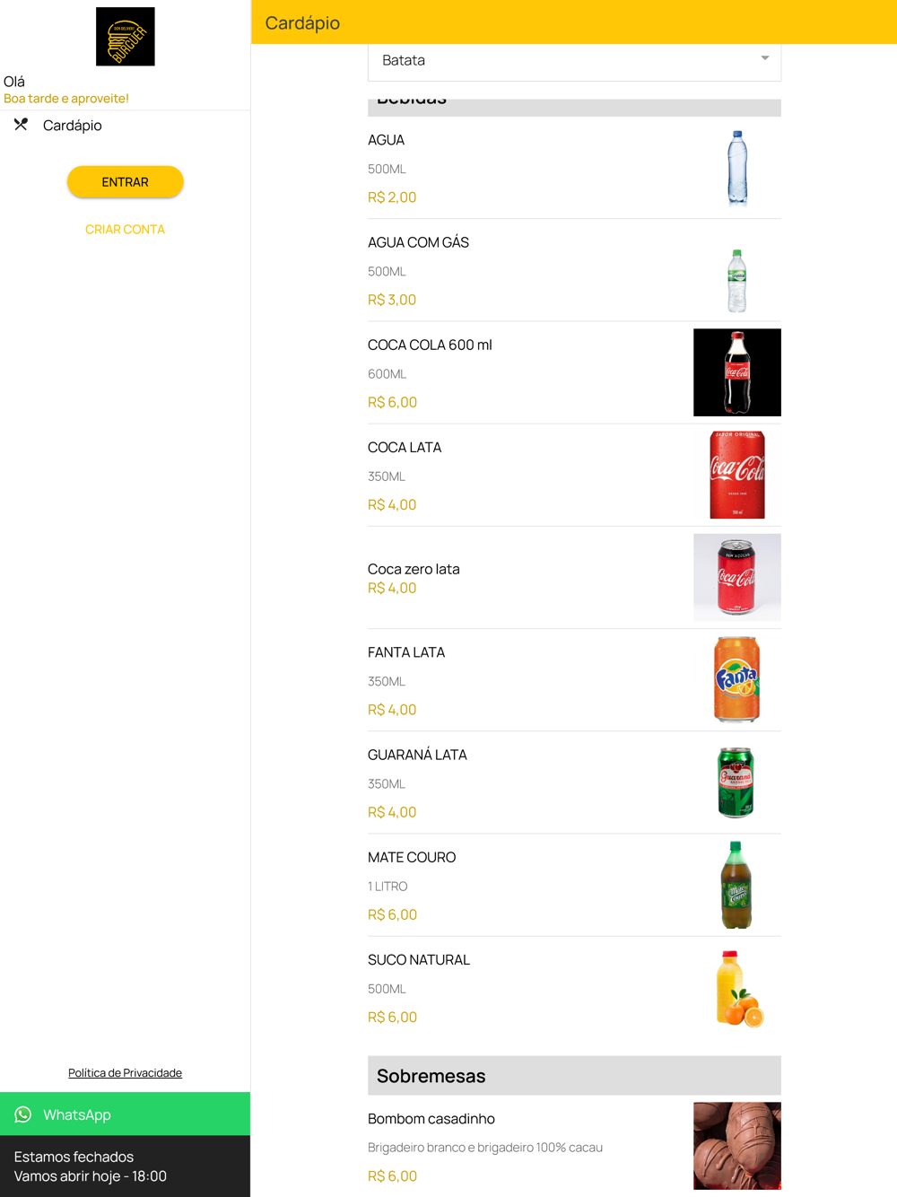Open the Bombom casadinho dessert photo
This screenshot has width=897, height=1197.
[736, 1146]
